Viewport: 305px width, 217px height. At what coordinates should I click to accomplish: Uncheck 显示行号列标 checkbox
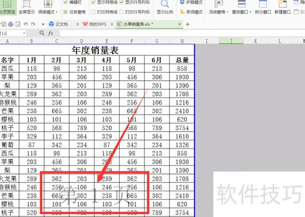click(x=122, y=3)
